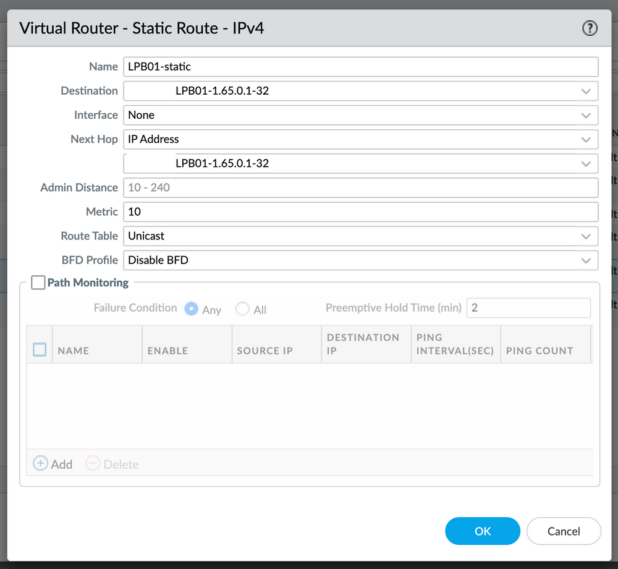Open the Next Hop IP address dropdown
This screenshot has height=569, width=618.
586,163
